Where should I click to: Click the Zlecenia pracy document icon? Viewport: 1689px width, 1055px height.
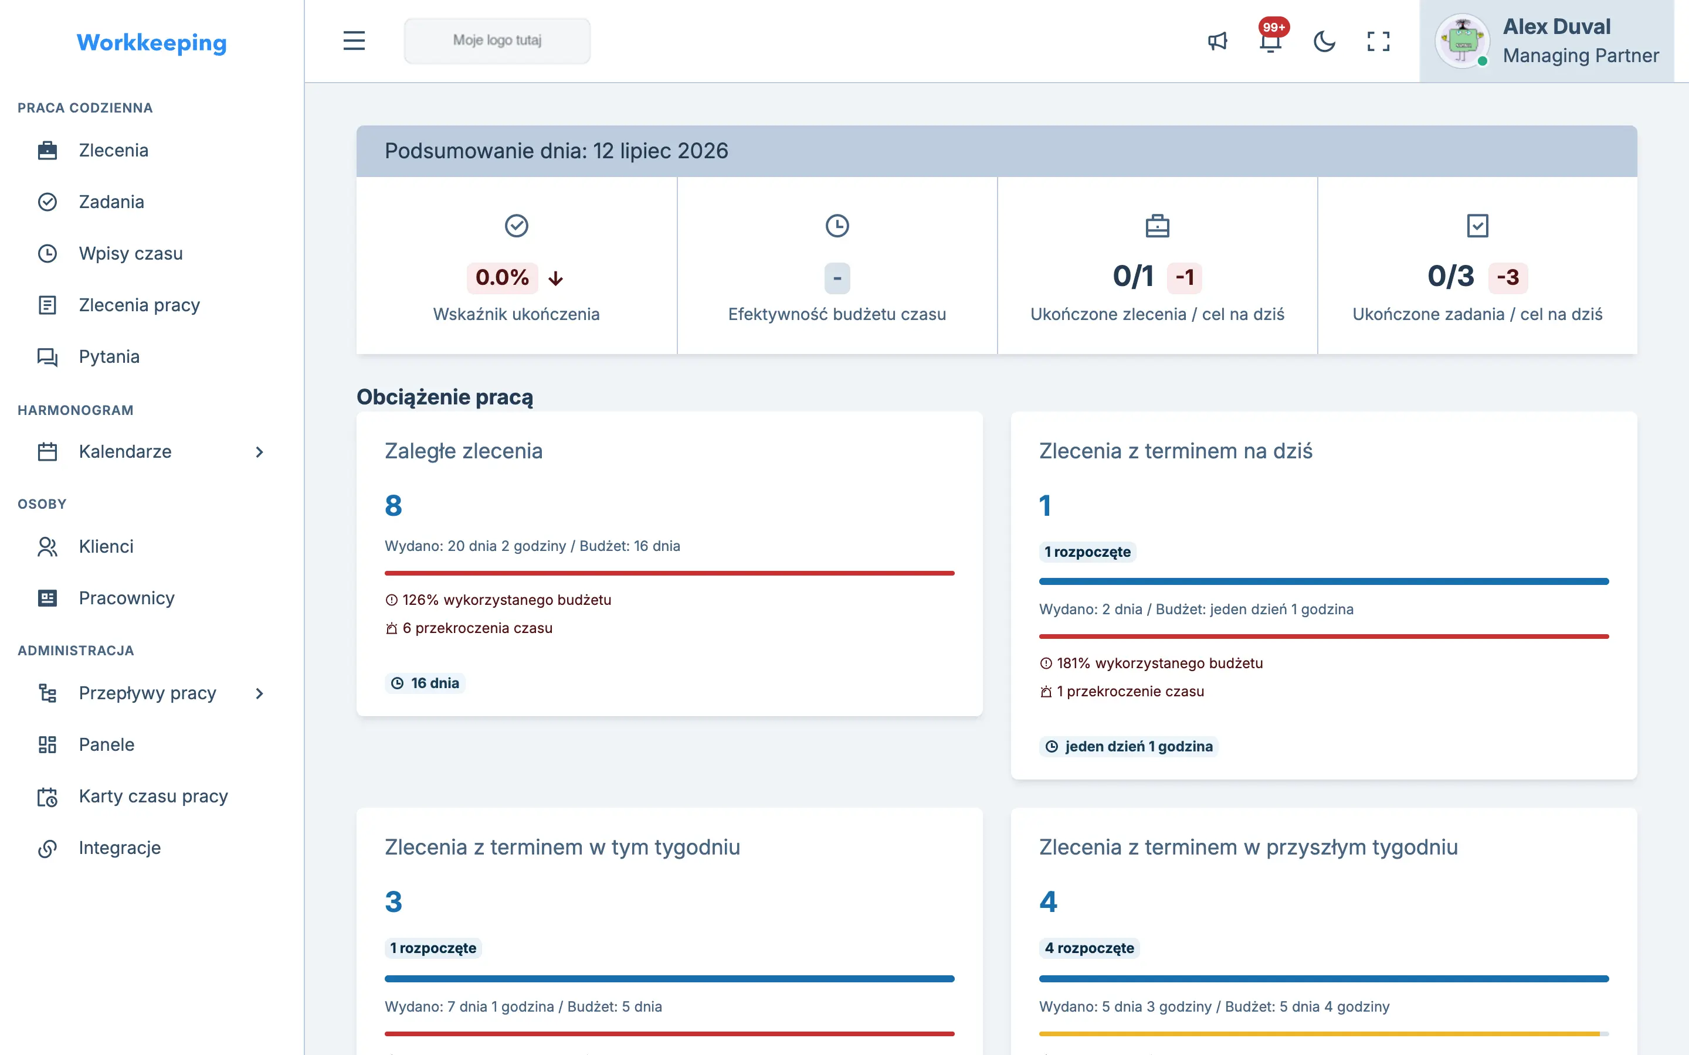pos(48,305)
